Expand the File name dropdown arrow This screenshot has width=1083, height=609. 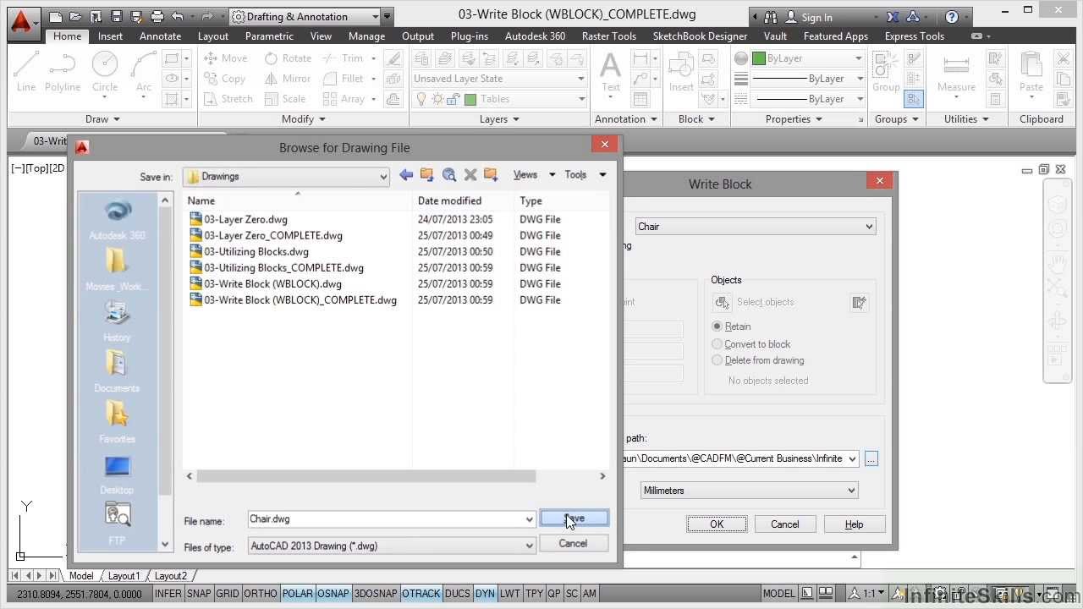[530, 519]
